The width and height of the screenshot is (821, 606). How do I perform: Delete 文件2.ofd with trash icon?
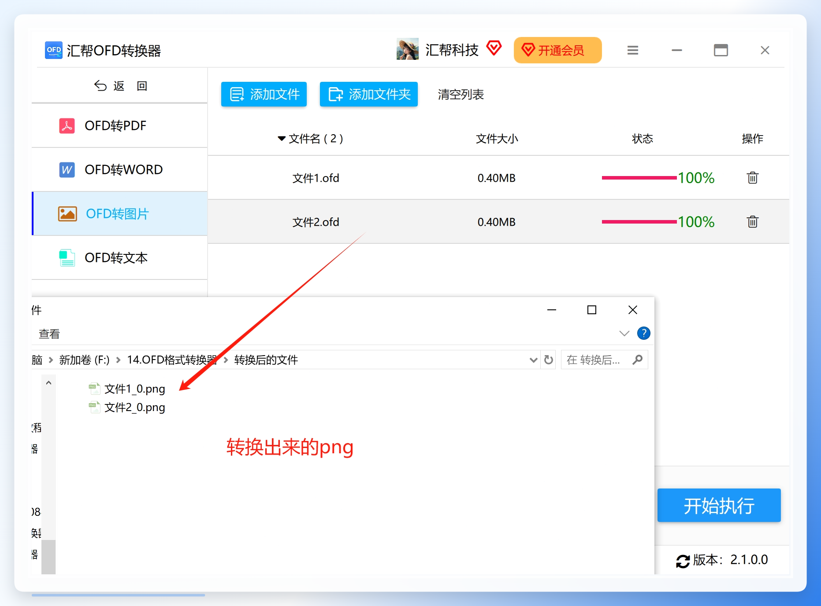point(753,222)
